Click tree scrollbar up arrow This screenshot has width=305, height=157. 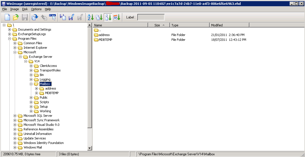tap(89, 25)
